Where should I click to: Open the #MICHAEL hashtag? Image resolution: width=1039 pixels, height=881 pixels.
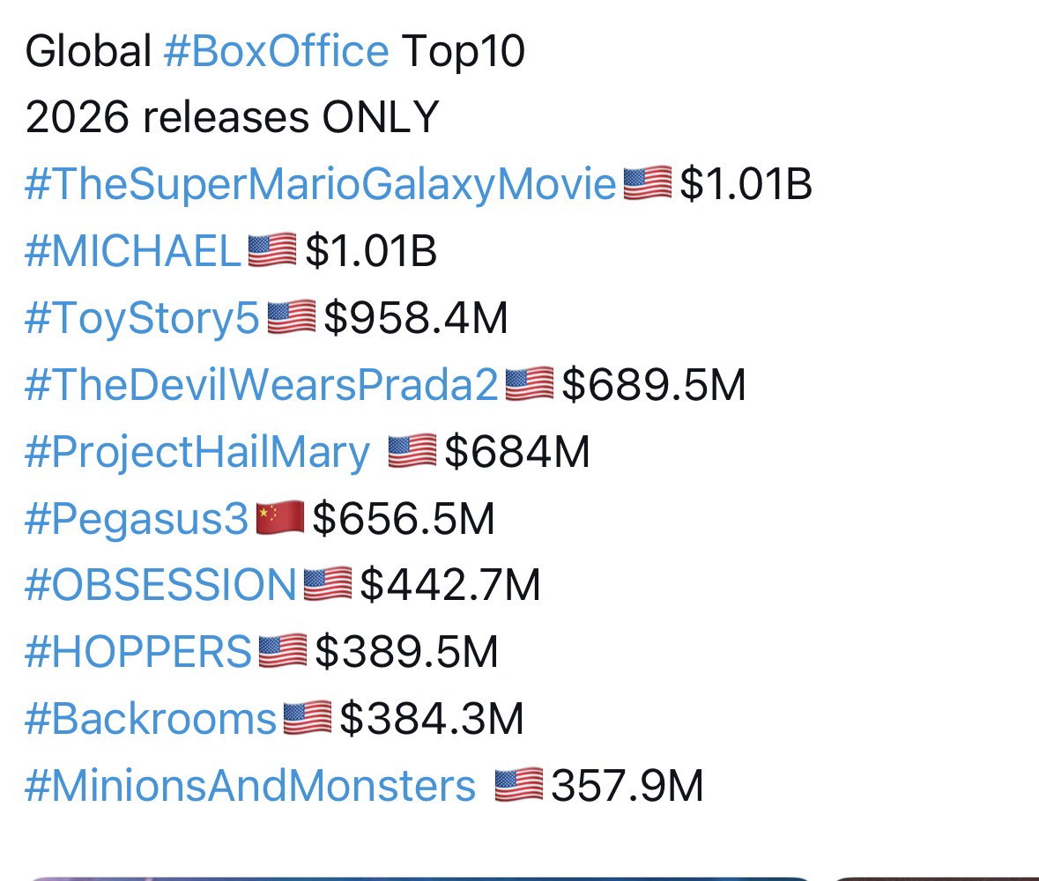(132, 251)
